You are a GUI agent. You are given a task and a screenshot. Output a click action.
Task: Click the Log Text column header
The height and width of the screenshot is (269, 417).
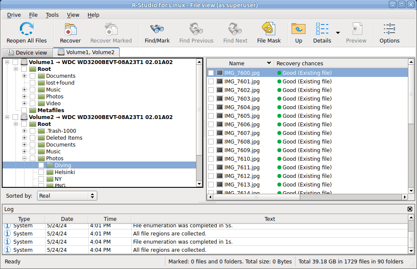click(x=269, y=219)
